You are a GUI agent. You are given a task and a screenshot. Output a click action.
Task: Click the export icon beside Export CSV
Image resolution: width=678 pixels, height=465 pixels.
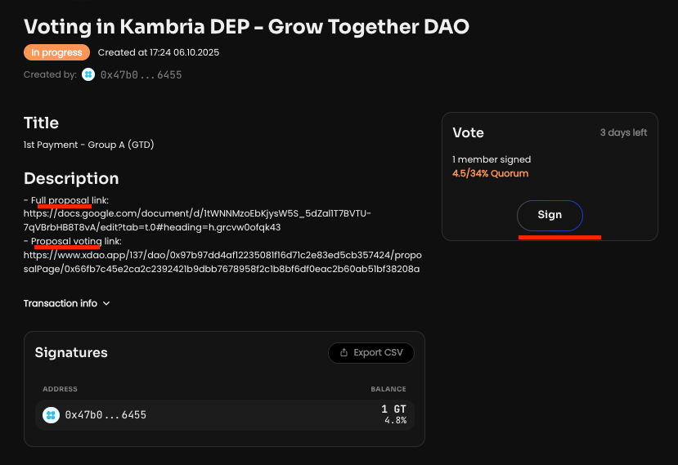pos(343,353)
